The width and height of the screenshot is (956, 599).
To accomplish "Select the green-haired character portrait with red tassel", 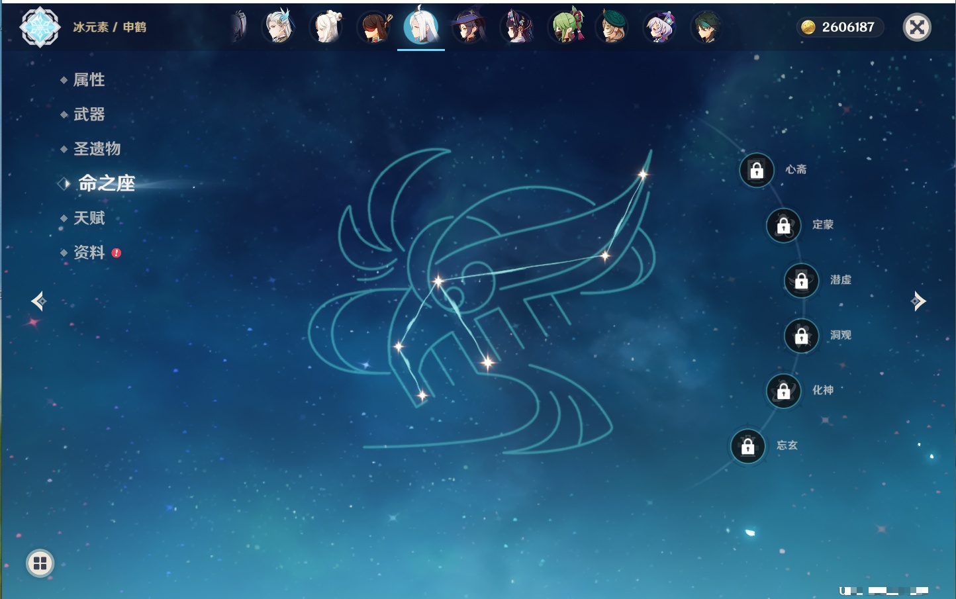I will (x=567, y=27).
